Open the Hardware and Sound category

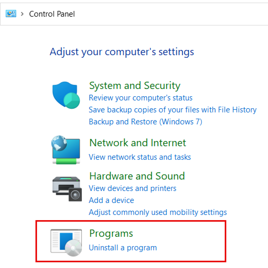(x=137, y=176)
